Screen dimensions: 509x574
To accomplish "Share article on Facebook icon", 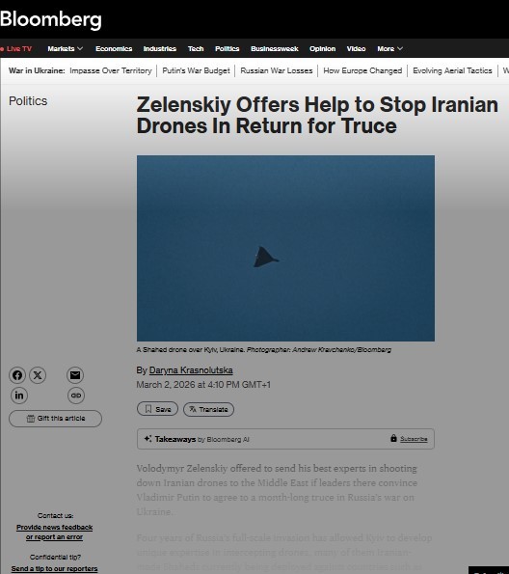I will [x=17, y=375].
